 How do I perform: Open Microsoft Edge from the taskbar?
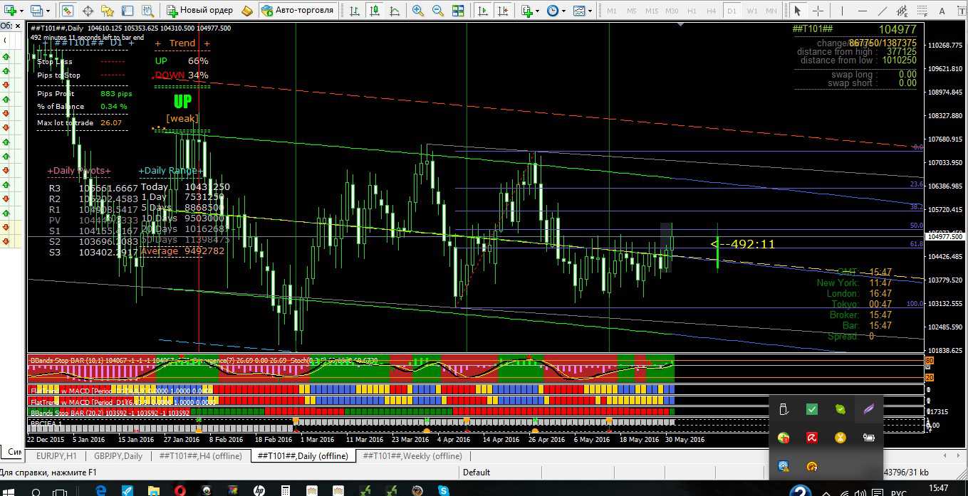point(100,490)
